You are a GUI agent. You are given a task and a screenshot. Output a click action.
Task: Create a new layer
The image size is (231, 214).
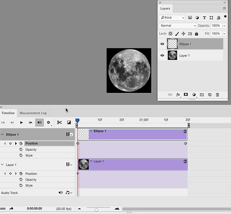click(x=210, y=94)
